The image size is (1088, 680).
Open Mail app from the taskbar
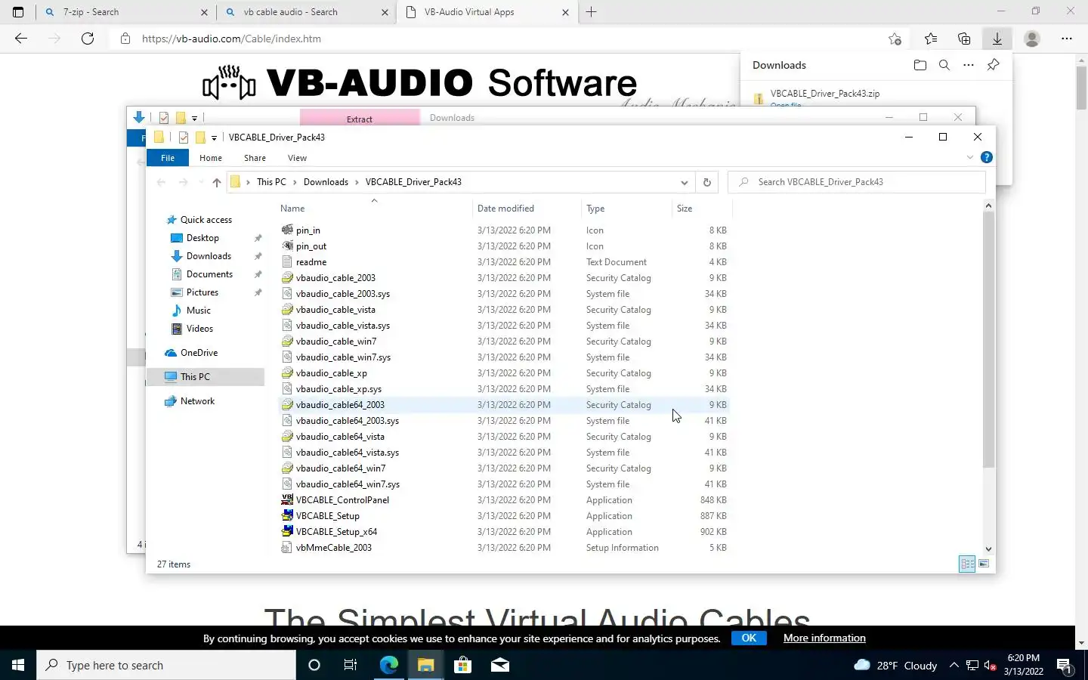pos(499,665)
